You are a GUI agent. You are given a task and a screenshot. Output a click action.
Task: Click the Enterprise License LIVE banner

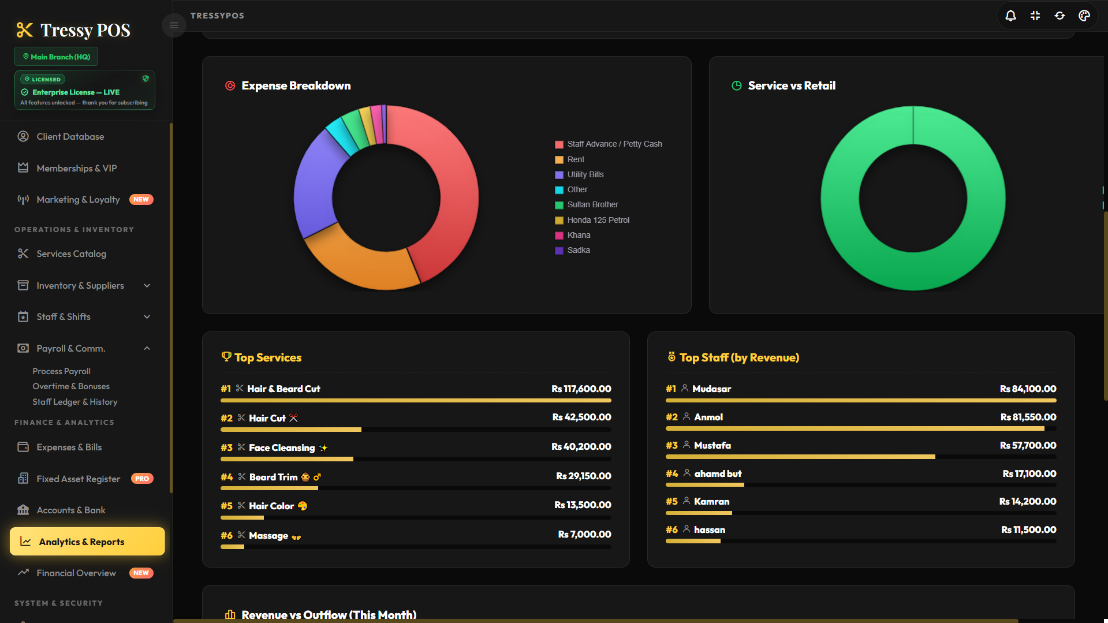tap(85, 90)
